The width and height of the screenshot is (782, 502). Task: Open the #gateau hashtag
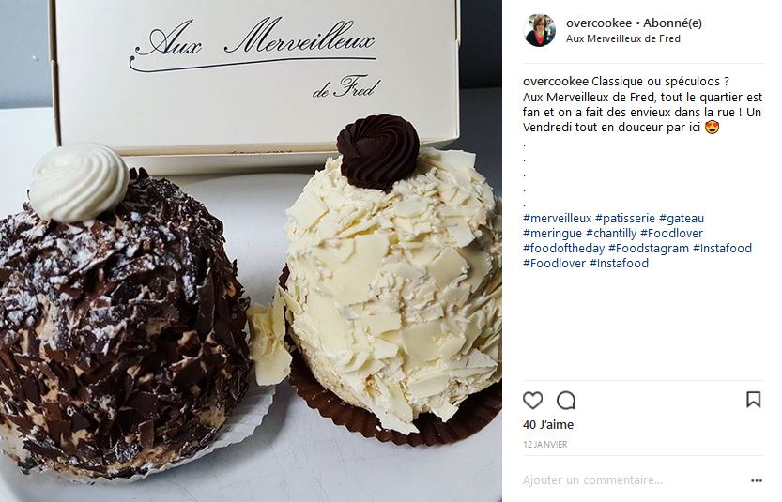pyautogui.click(x=682, y=219)
